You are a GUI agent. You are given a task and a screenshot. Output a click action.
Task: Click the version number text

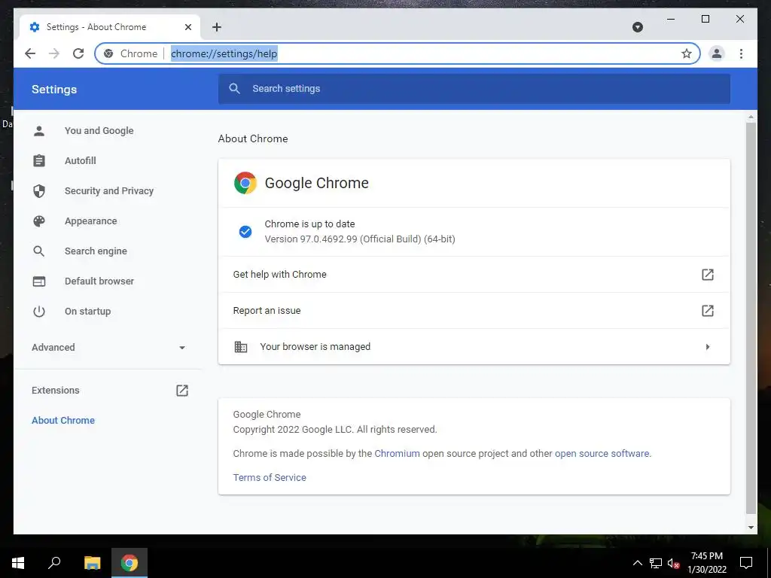click(360, 239)
